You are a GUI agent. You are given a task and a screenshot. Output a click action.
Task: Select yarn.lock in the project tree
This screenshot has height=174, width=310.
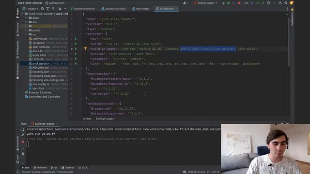38,88
